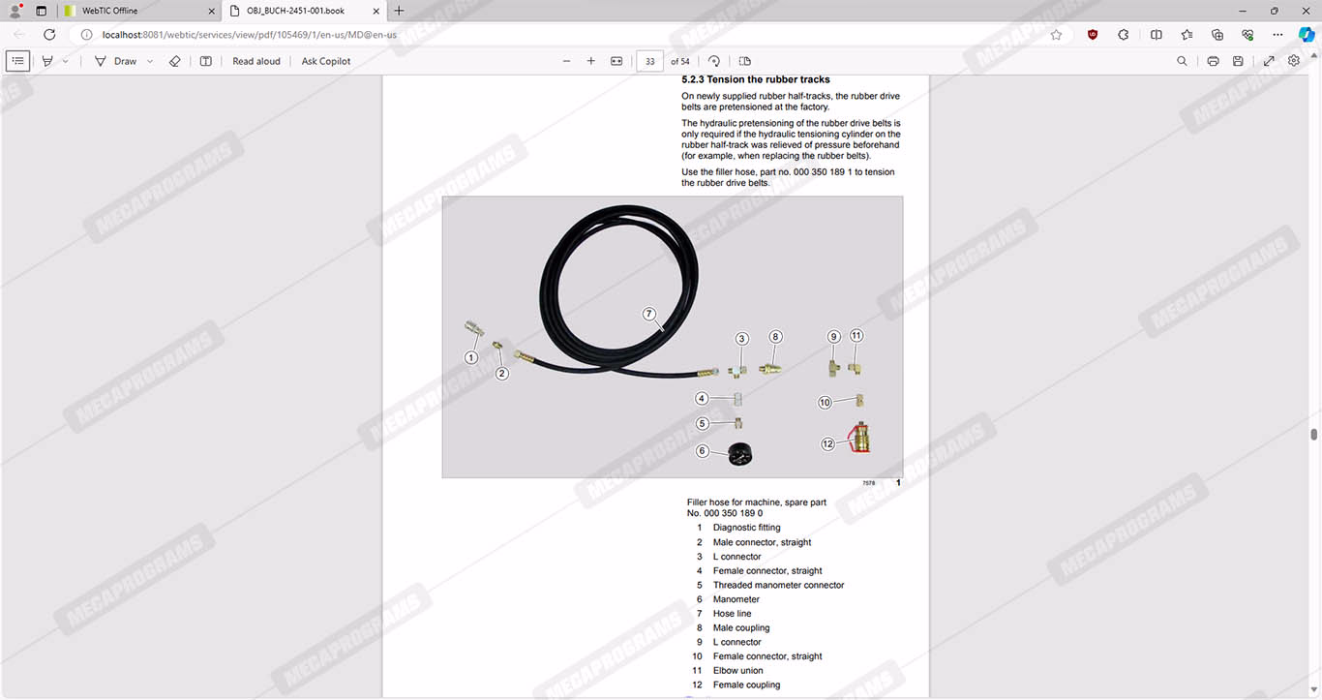
Task: Open the browser Settings and more menu
Action: (1278, 34)
